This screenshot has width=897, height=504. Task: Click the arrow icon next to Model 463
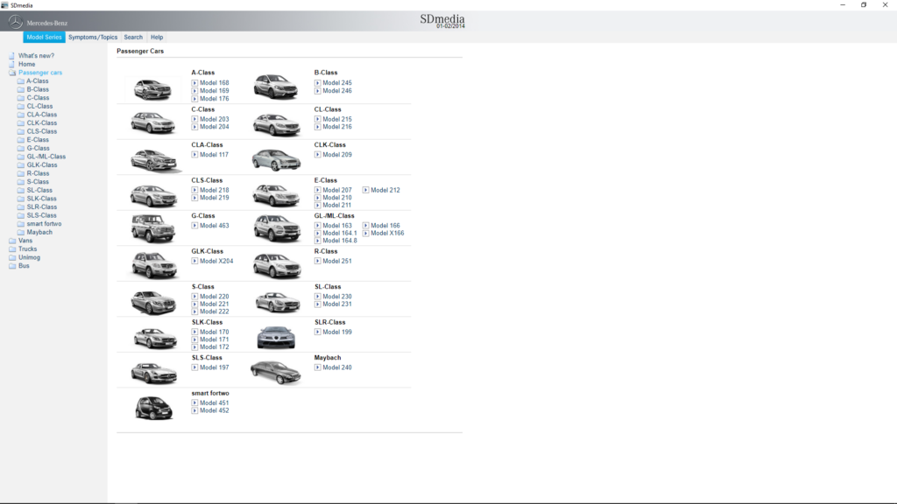pyautogui.click(x=194, y=226)
